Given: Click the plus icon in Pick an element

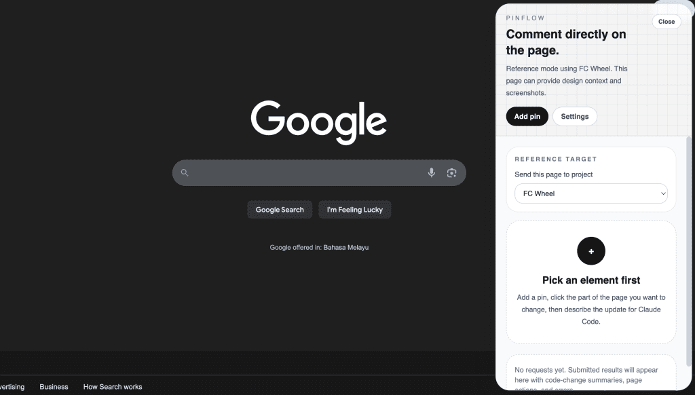Looking at the screenshot, I should tap(591, 250).
